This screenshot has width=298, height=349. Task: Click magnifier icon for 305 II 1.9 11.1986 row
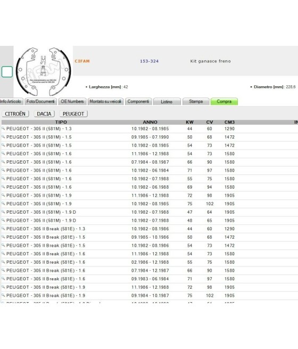click(3, 195)
